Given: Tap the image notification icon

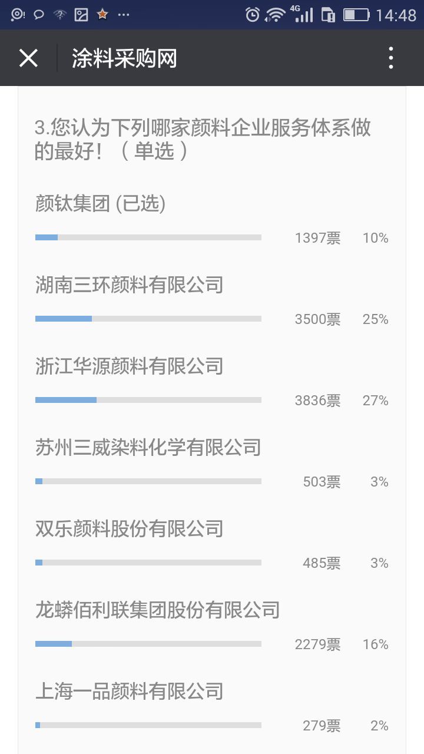Looking at the screenshot, I should click(81, 15).
